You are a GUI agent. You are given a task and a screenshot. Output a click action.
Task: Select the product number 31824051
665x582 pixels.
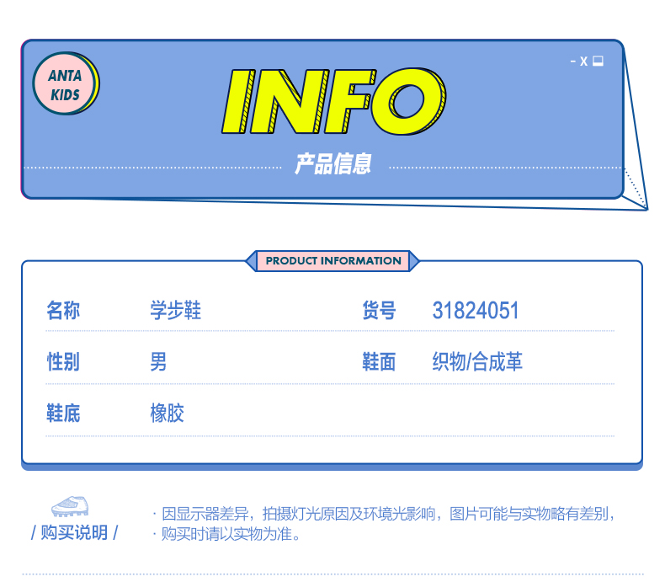[476, 311]
